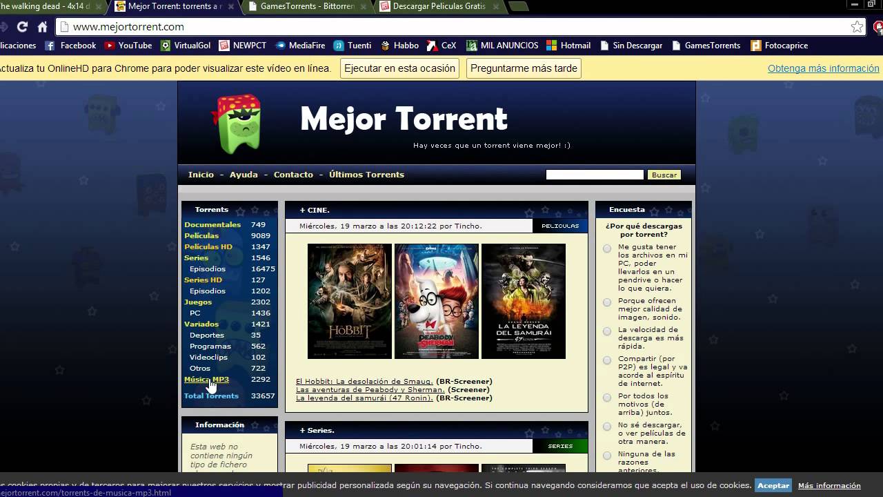Open GamesTorrents bookmark

(x=705, y=46)
